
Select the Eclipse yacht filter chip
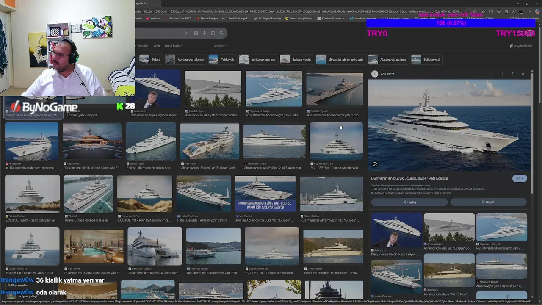click(296, 60)
